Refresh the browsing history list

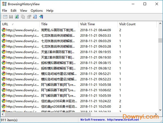pos(17,17)
